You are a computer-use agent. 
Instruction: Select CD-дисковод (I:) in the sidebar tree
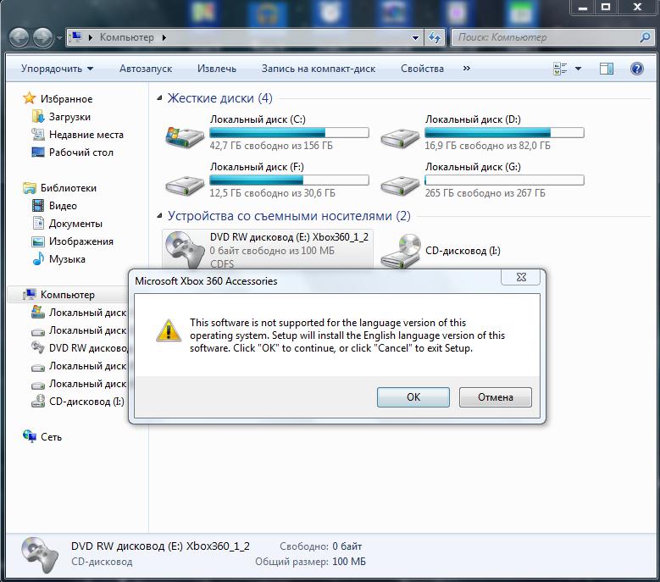pos(86,402)
